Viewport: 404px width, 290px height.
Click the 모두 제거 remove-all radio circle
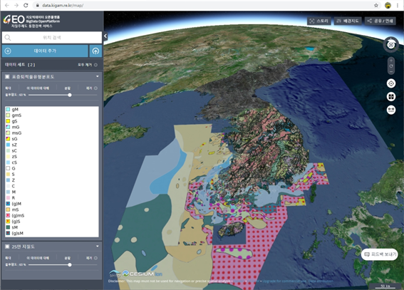pyautogui.click(x=96, y=65)
